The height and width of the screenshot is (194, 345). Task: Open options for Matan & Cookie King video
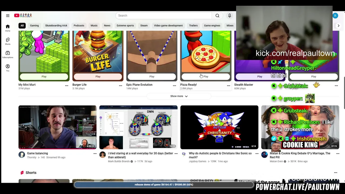(x=338, y=154)
